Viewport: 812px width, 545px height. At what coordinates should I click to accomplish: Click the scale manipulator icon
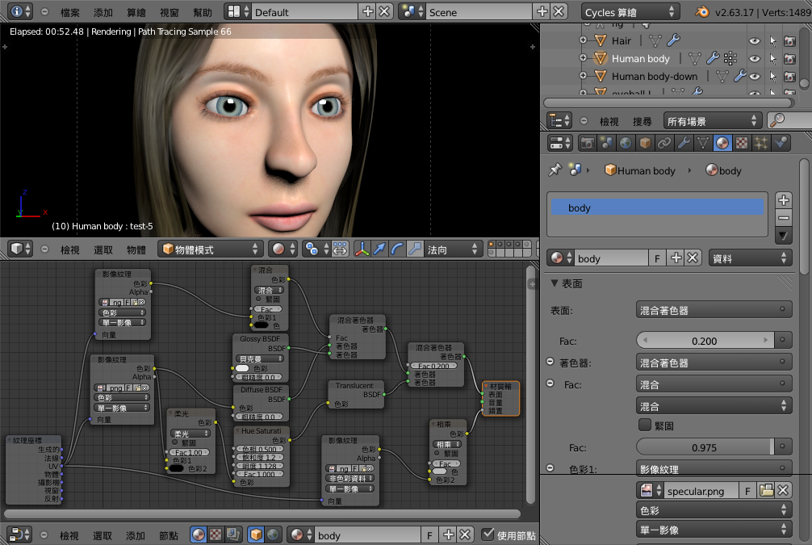(415, 249)
